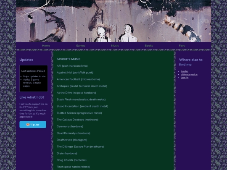
Task: Click the Where else to find me heading
Action: point(191,62)
